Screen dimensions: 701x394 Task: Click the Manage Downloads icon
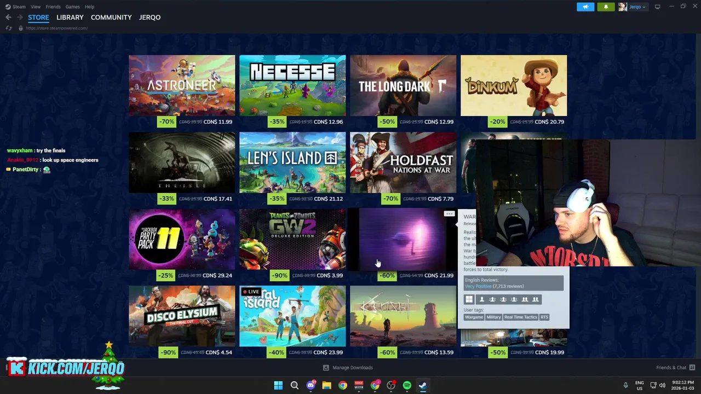pyautogui.click(x=326, y=368)
